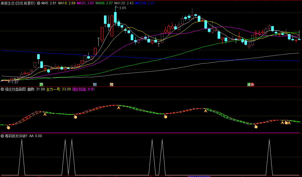Click the 3.65 high price label
This screenshot has height=177, width=302.
[x=122, y=8]
